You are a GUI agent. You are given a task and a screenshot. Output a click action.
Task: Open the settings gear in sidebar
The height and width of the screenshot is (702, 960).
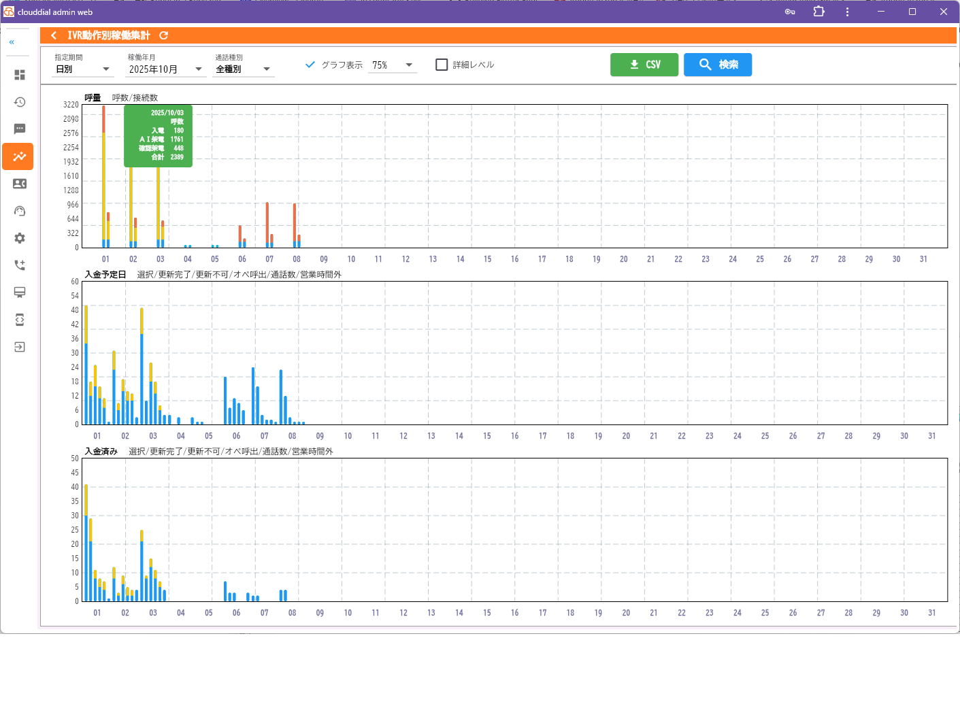tap(20, 238)
